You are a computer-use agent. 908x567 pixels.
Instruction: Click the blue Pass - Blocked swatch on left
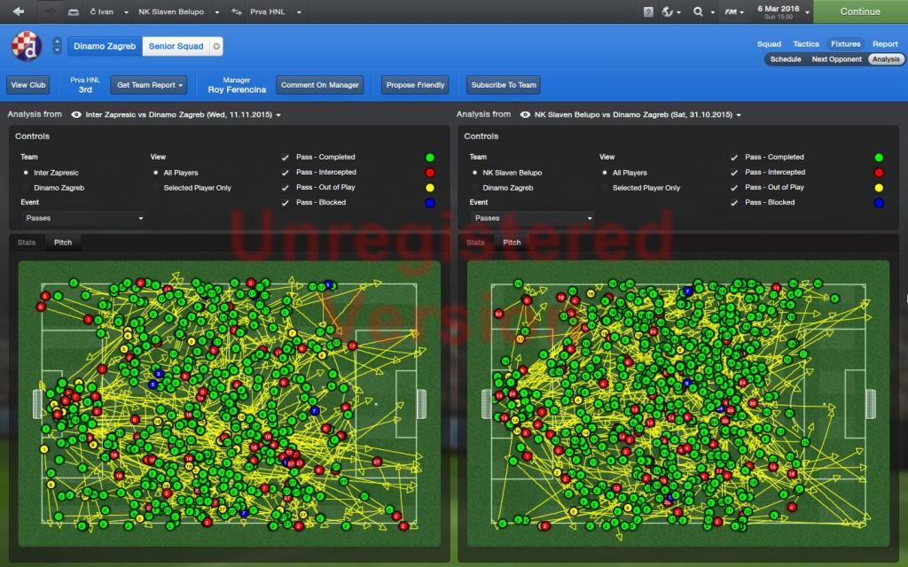pyautogui.click(x=429, y=203)
